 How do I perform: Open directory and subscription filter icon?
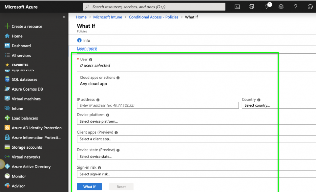click(x=252, y=7)
